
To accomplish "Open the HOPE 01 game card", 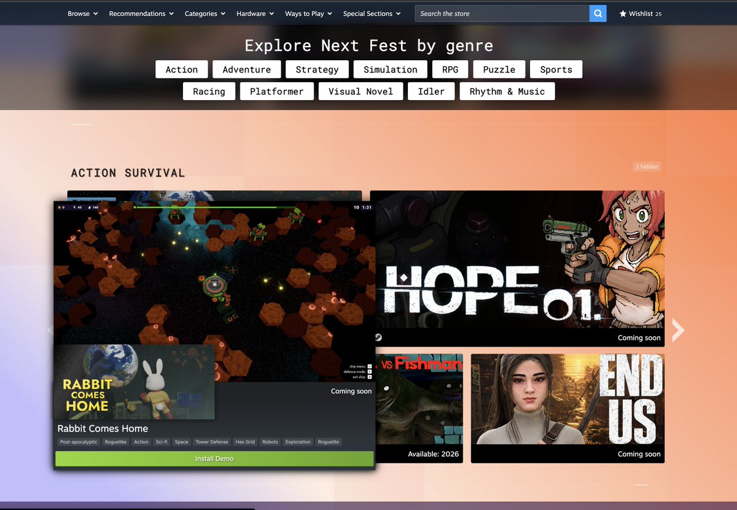I will 517,268.
